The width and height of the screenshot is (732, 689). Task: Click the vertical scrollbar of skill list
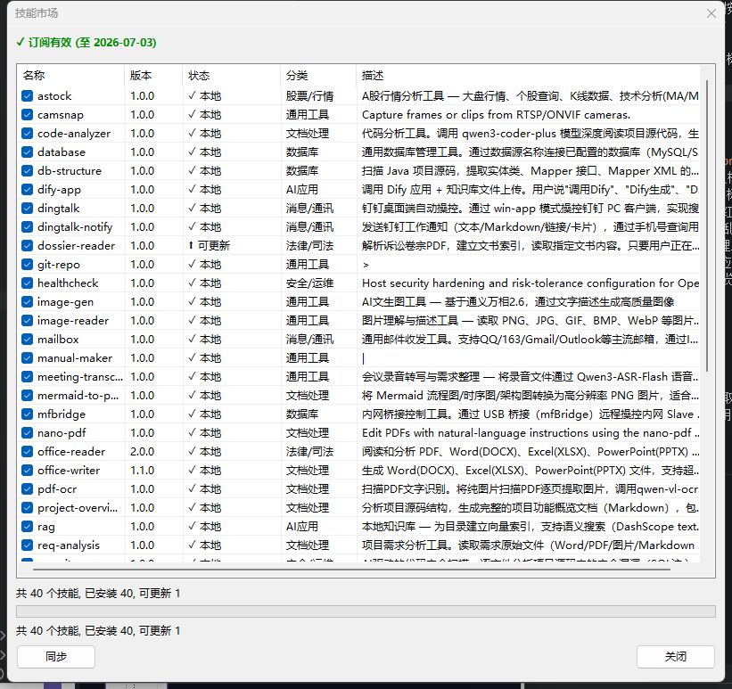(707, 223)
